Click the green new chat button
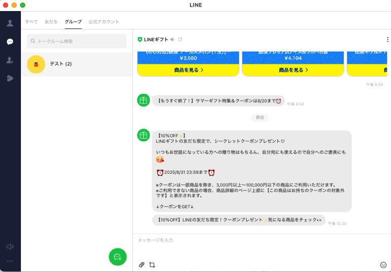This screenshot has width=391, height=272. tap(117, 257)
